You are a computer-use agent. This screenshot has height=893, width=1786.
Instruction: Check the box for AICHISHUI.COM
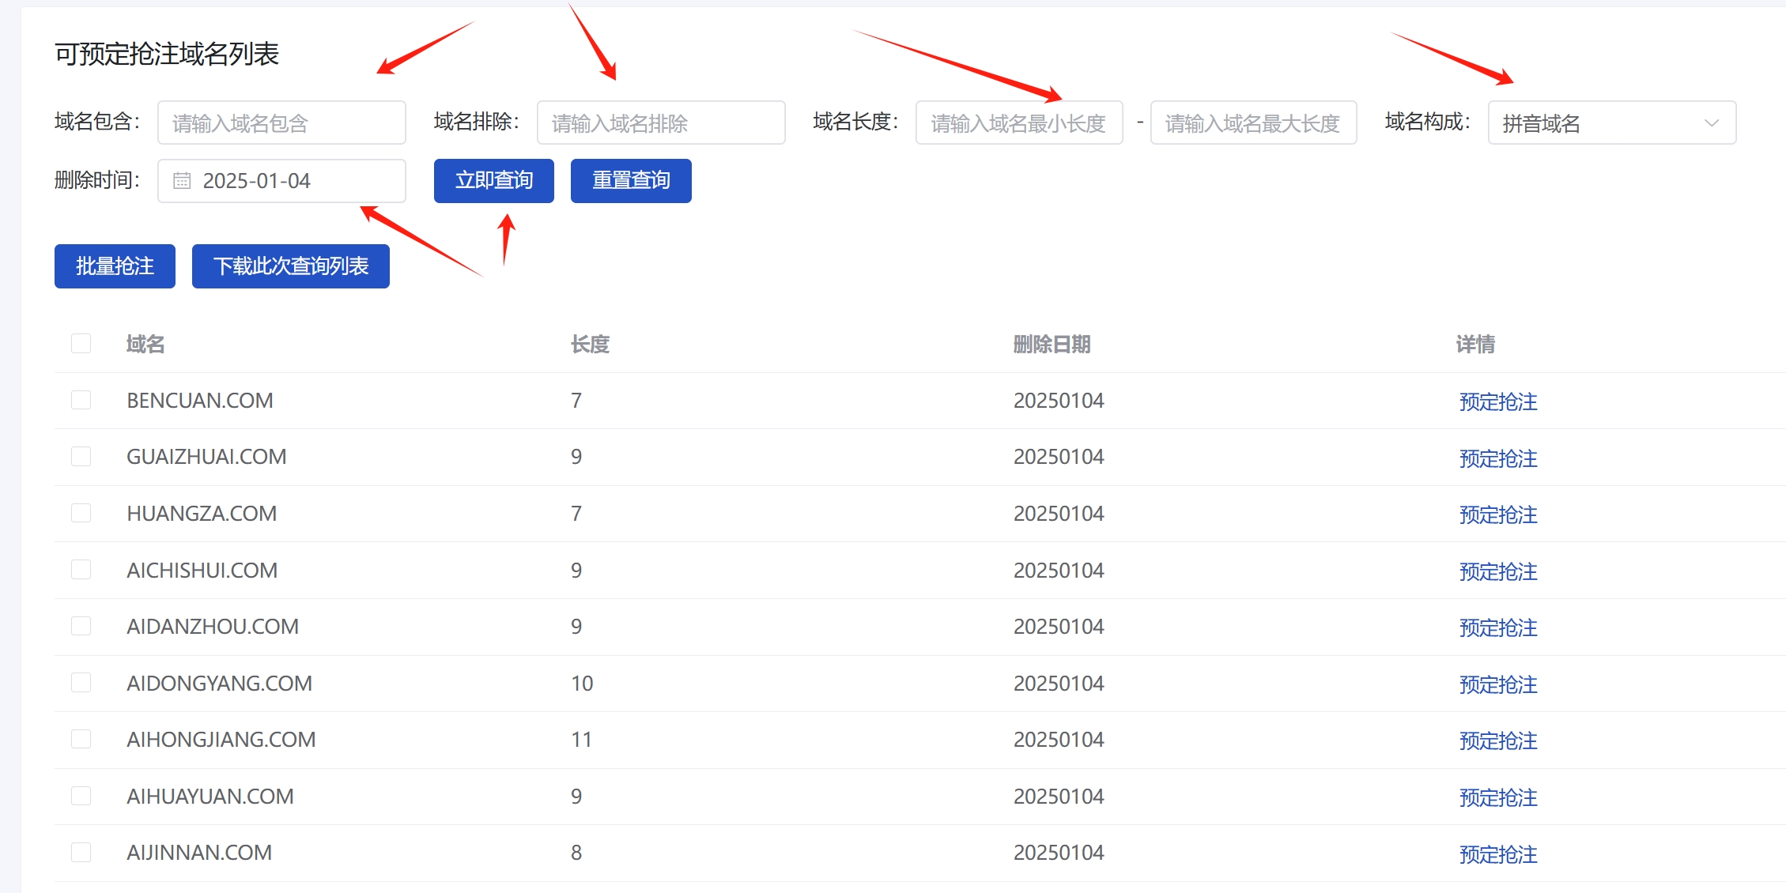pyautogui.click(x=81, y=569)
